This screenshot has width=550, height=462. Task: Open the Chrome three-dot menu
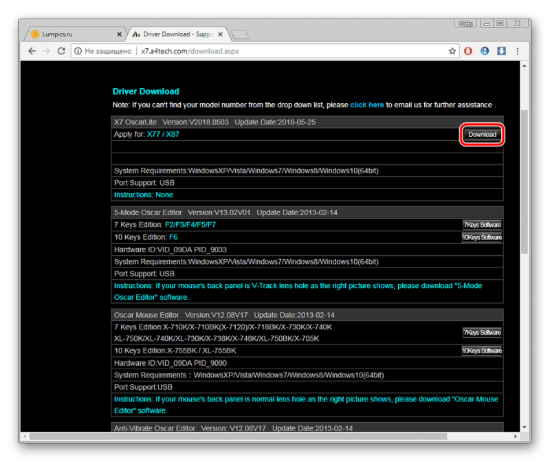coord(518,51)
